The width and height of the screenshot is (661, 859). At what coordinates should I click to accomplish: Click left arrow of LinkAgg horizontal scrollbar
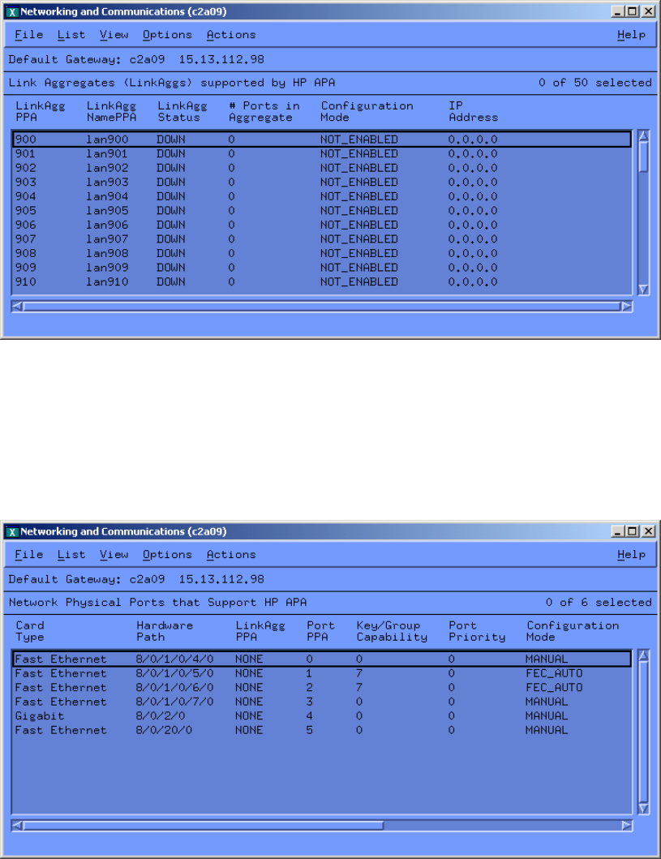point(18,307)
